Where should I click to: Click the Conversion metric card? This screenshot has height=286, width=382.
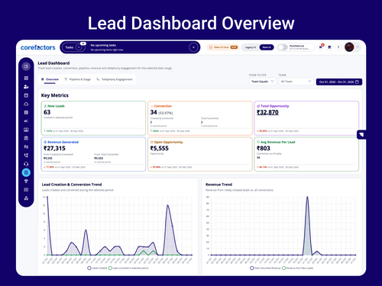pos(200,118)
